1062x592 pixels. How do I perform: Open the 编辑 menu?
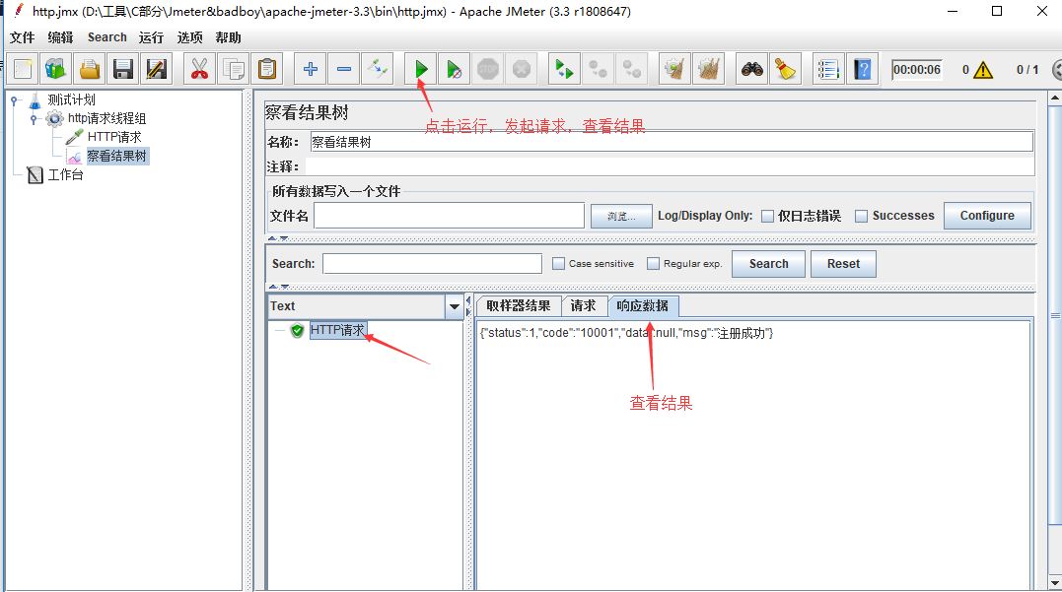[60, 37]
